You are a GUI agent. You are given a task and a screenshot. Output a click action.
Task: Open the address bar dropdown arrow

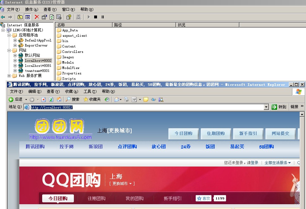coord(266,107)
